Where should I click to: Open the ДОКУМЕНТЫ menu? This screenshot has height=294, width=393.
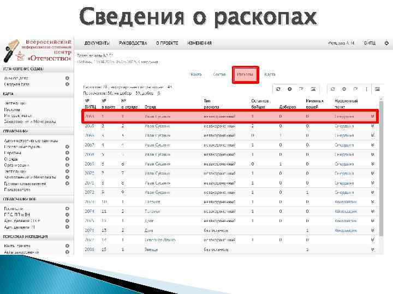pyautogui.click(x=97, y=43)
